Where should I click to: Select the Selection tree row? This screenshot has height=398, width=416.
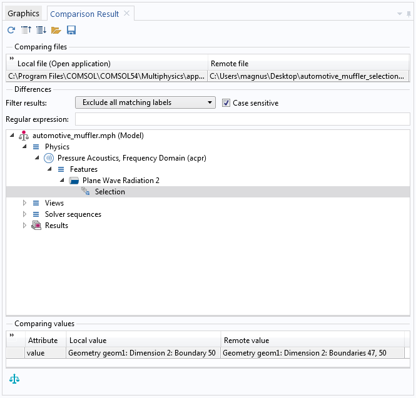(x=208, y=192)
